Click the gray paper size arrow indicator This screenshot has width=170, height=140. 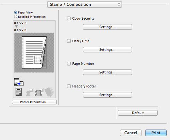pyautogui.click(x=16, y=26)
